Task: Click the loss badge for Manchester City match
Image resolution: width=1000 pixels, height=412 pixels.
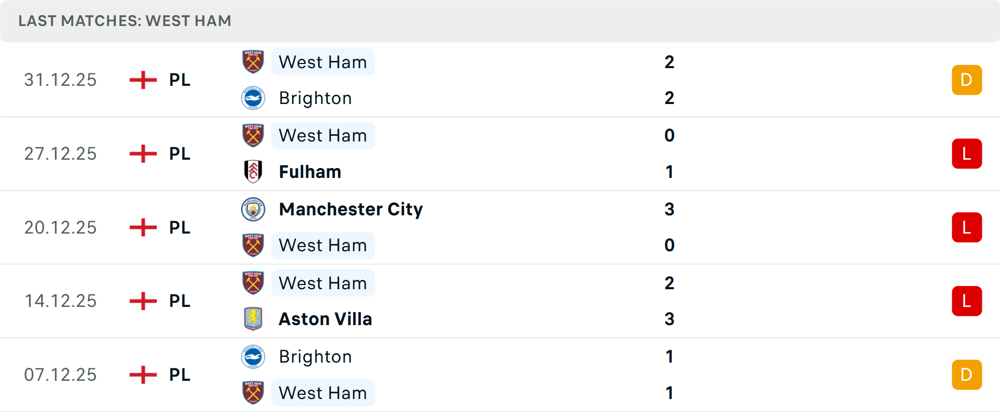Action: [x=967, y=227]
